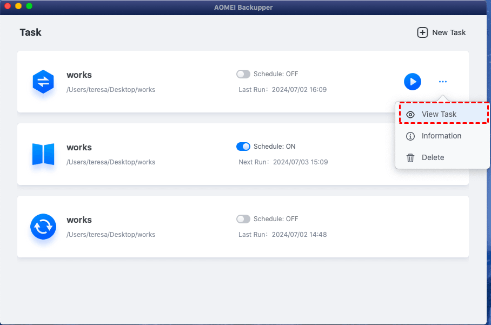Screen dimensions: 491x325
Task: Click the Task page heading
Action: click(30, 32)
